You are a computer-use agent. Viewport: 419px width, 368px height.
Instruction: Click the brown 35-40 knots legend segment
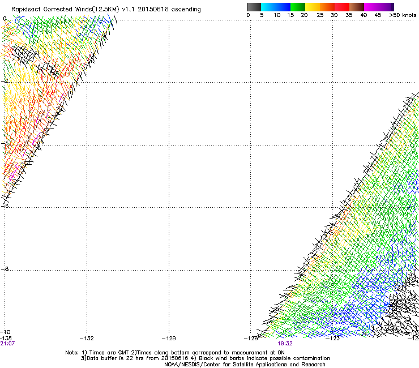click(x=357, y=7)
